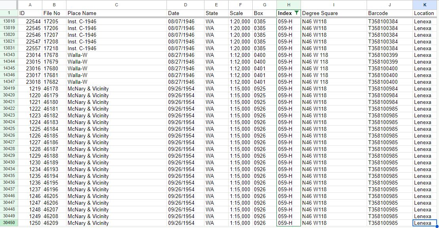
Task: Select the cell with ID 1219
Action: point(30,89)
